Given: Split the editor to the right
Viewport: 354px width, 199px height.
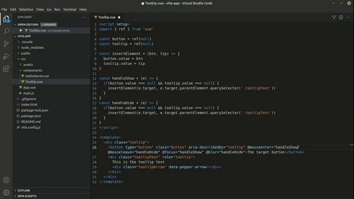Looking at the screenshot, I should click(341, 17).
